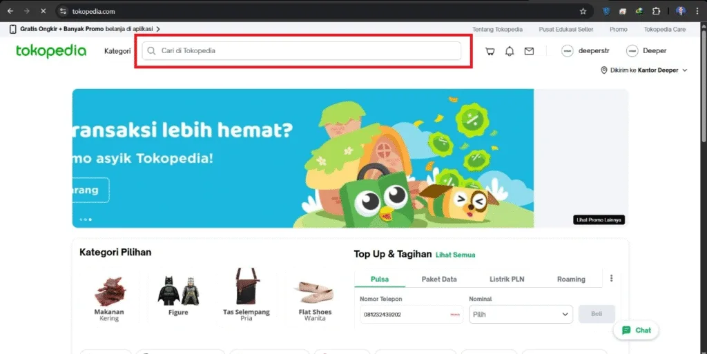This screenshot has height=354, width=707.
Task: Stop page loading with X button
Action: pos(43,11)
